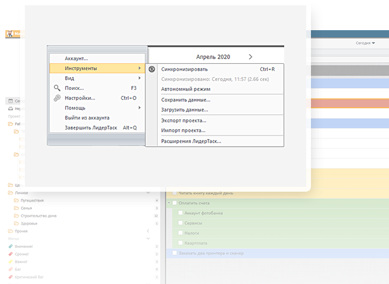Select Инструменты in the main menu
Viewport: 389px width, 284px height.
pos(97,68)
